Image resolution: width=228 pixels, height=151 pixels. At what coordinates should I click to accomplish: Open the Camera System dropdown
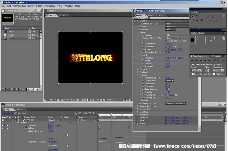pyautogui.click(x=175, y=103)
